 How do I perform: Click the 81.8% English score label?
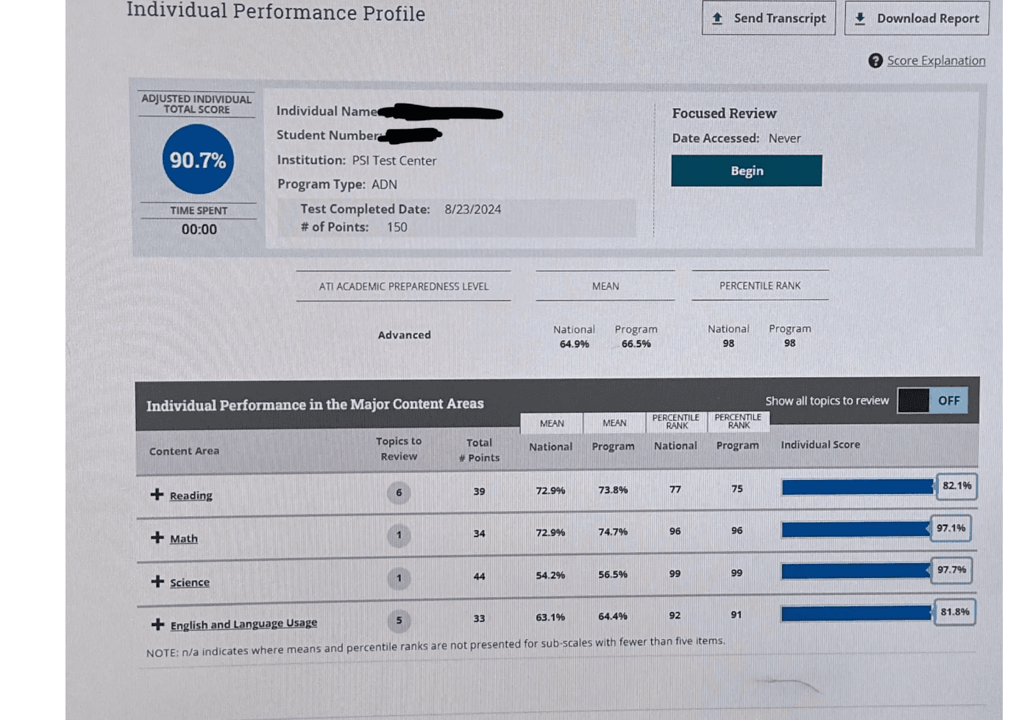pos(954,613)
